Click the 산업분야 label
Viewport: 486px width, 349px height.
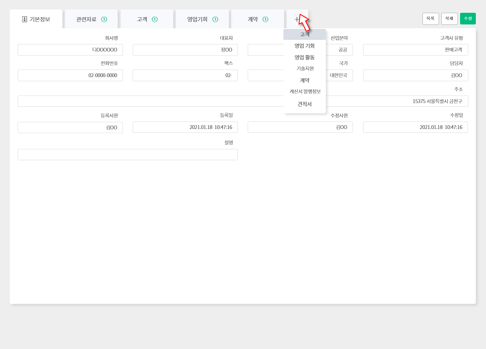(x=339, y=38)
